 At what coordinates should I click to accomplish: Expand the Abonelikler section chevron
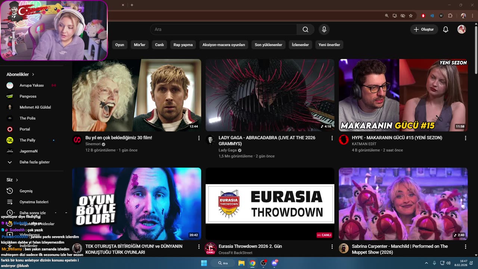tap(33, 74)
